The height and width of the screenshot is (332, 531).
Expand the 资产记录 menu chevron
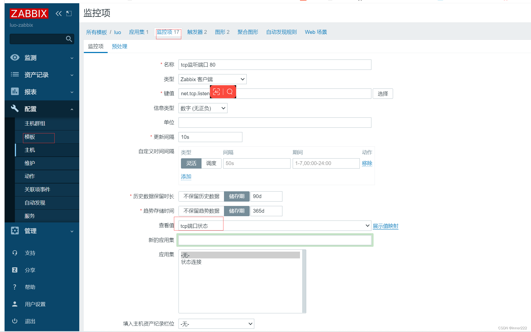point(72,75)
